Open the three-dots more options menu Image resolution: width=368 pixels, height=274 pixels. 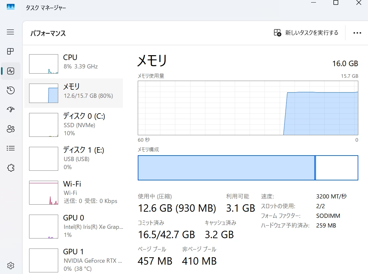point(357,33)
